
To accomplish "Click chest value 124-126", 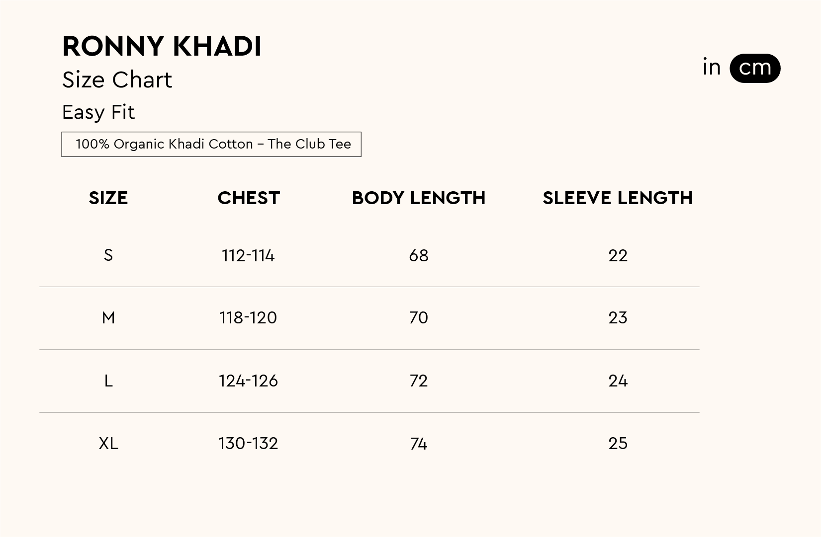I will 248,381.
